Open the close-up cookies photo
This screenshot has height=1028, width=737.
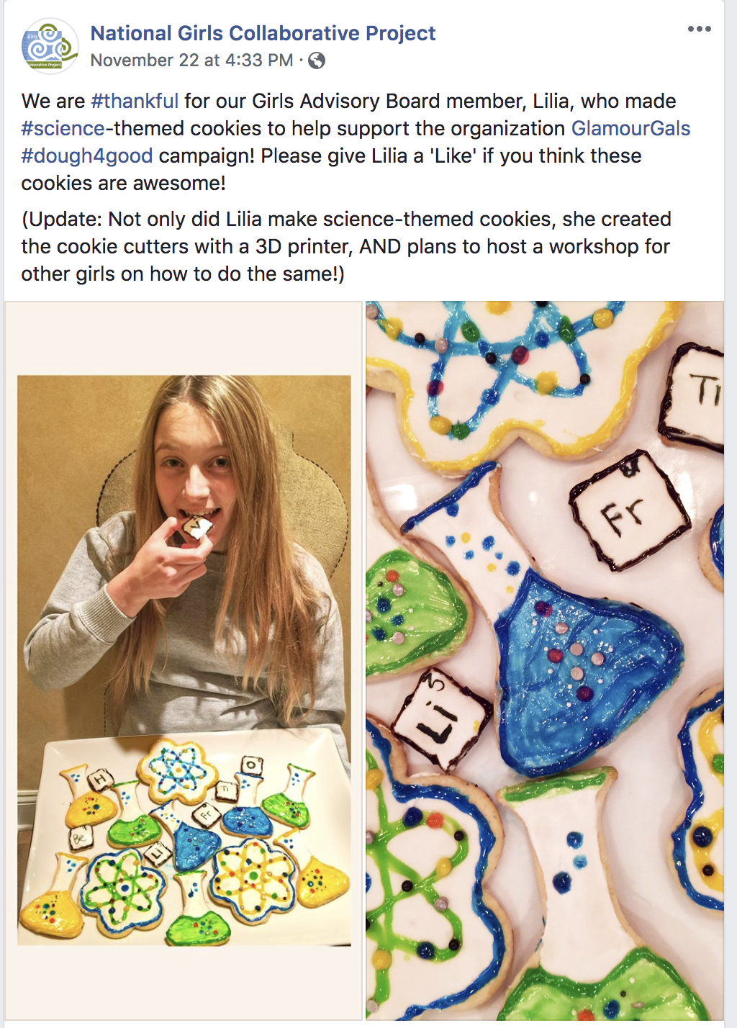545,660
